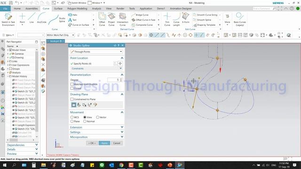
Task: Switch to the Home ribbon tab
Action: (x=17, y=8)
